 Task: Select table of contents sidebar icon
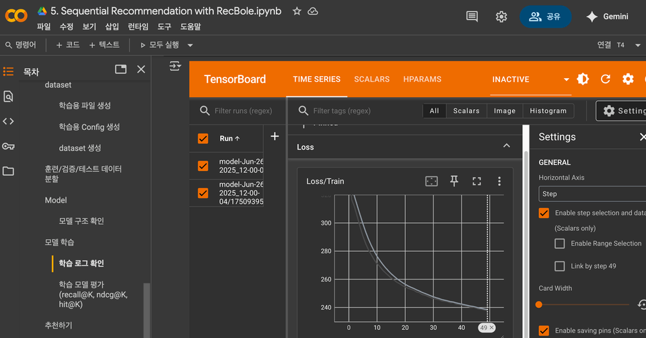click(x=8, y=72)
